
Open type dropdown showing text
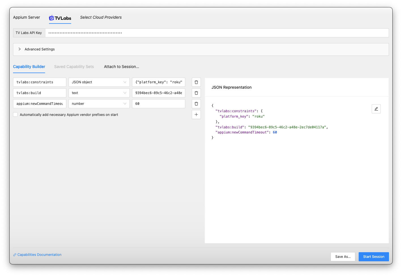coord(99,93)
